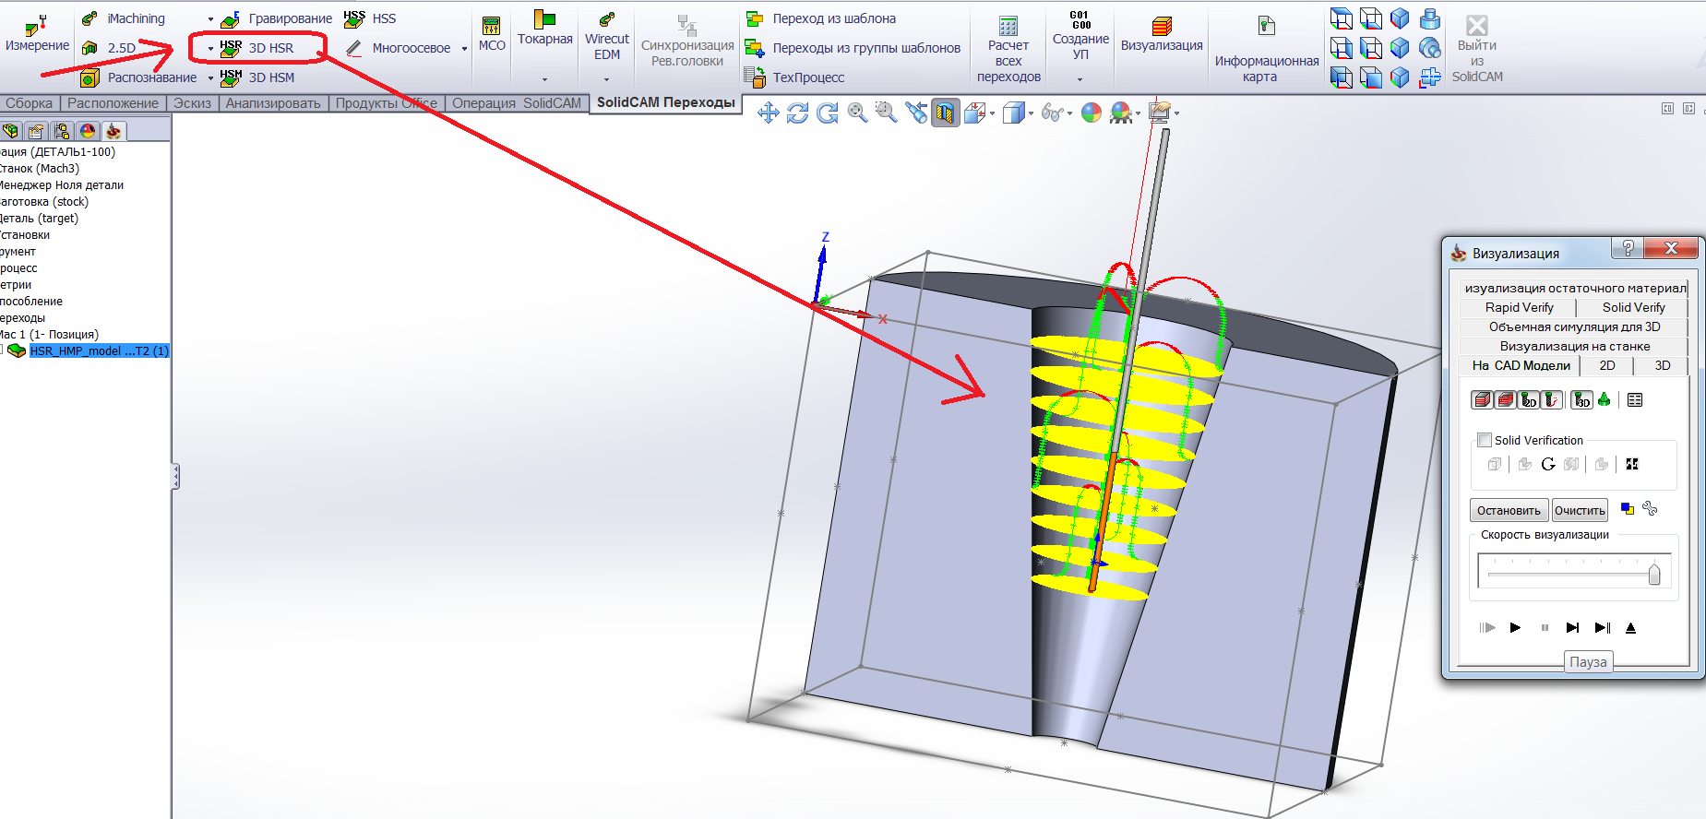1706x819 pixels.
Task: Select the HSS machining operation
Action: (x=370, y=18)
